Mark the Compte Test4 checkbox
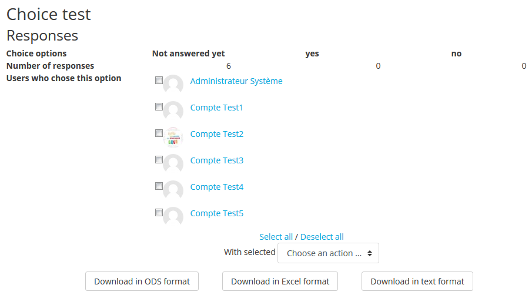Screen dimensions: 532x305 [159, 186]
